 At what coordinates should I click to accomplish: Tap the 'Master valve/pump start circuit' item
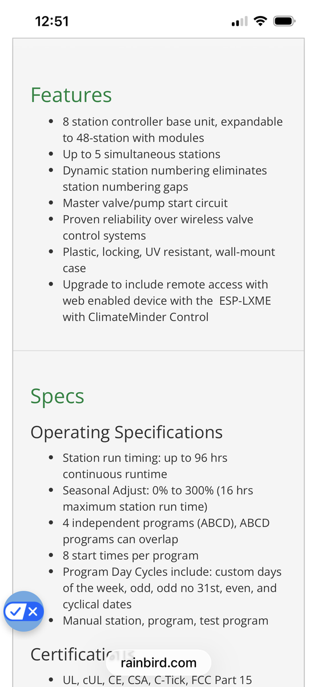145,203
